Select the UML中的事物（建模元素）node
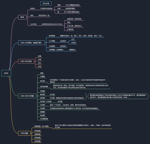This screenshot has width=150, height=144. point(32,43)
